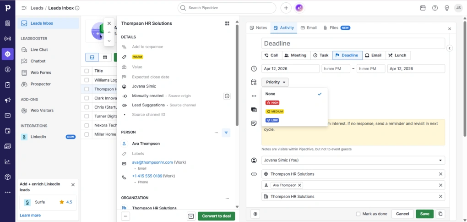Switch leads list to inbox view icon
Image resolution: width=467 pixels, height=222 pixels.
tap(92, 57)
